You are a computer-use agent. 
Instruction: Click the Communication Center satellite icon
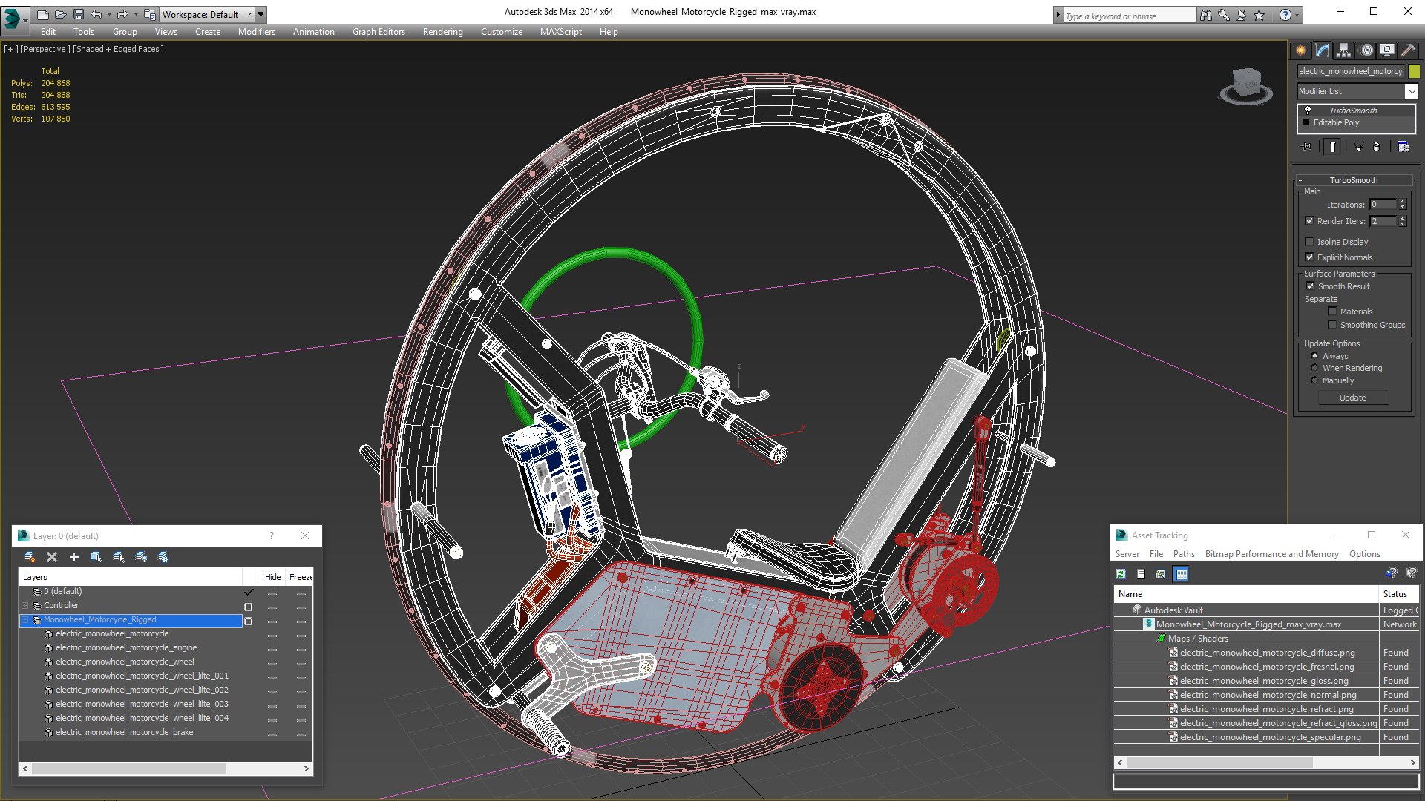point(1241,15)
